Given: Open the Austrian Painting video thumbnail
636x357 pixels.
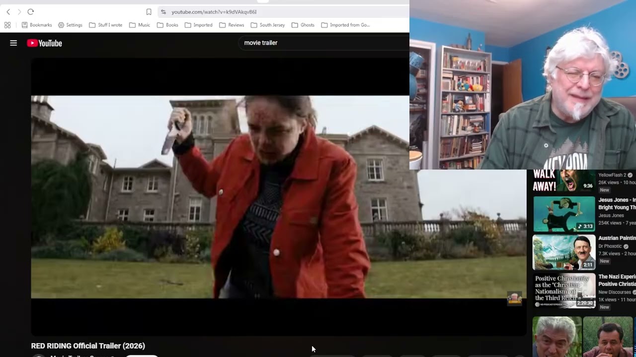Looking at the screenshot, I should 564,252.
